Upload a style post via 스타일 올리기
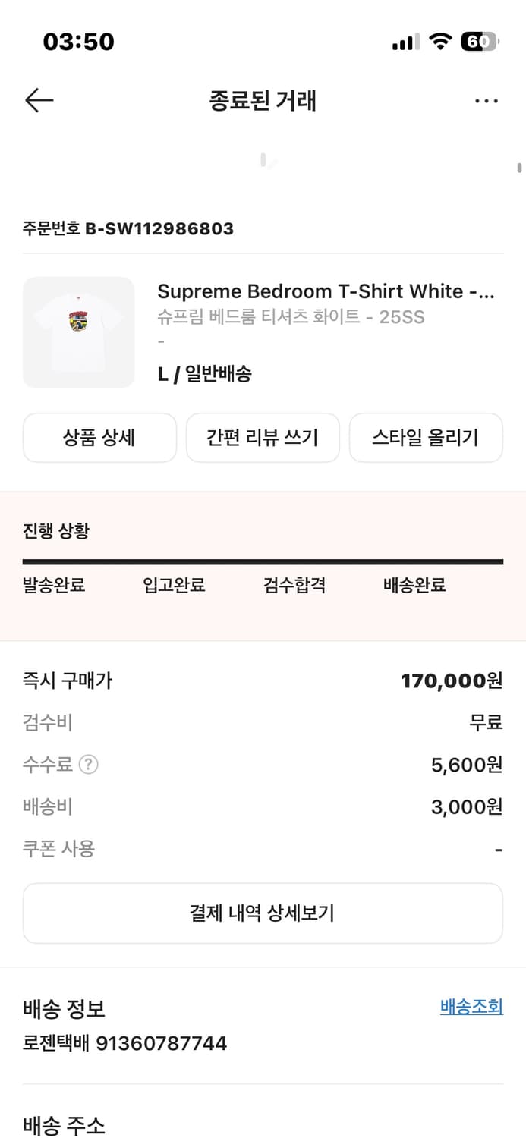The height and width of the screenshot is (1138, 526). (426, 438)
